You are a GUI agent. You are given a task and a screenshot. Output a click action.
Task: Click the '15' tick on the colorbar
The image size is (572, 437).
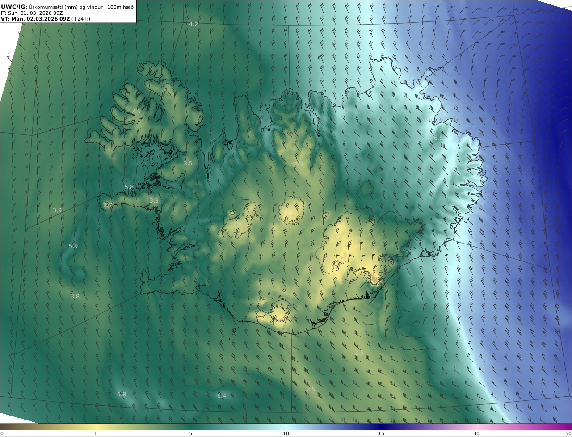[381, 433]
